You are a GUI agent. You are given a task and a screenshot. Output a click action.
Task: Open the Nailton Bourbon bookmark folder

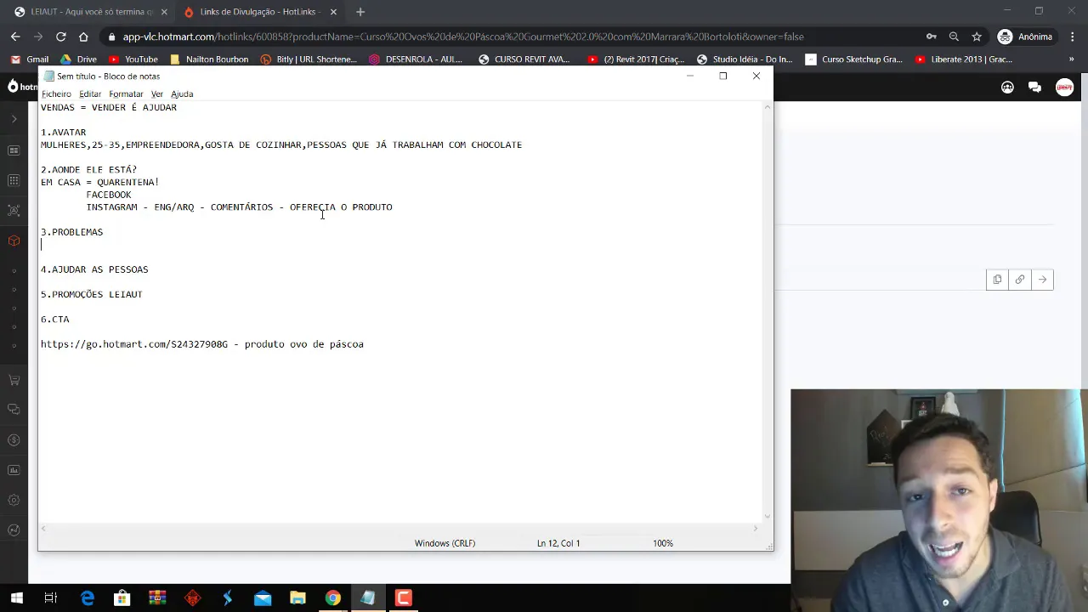(209, 59)
